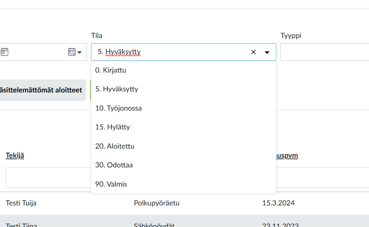The image size is (369, 227).
Task: Click the Polkupyöräetu cell
Action: [157, 203]
